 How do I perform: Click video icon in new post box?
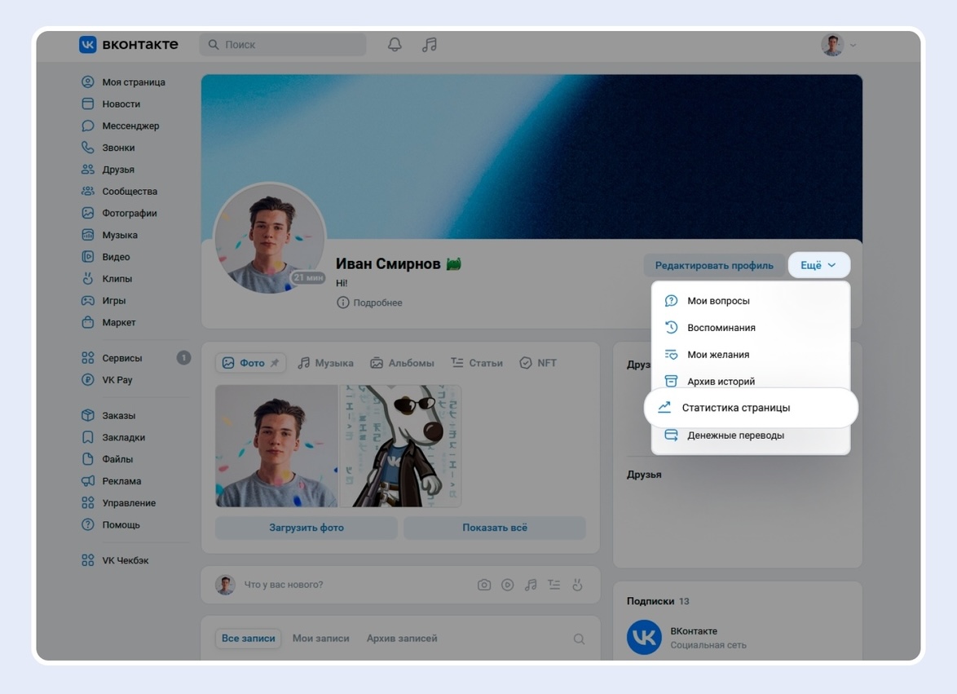pyautogui.click(x=507, y=585)
